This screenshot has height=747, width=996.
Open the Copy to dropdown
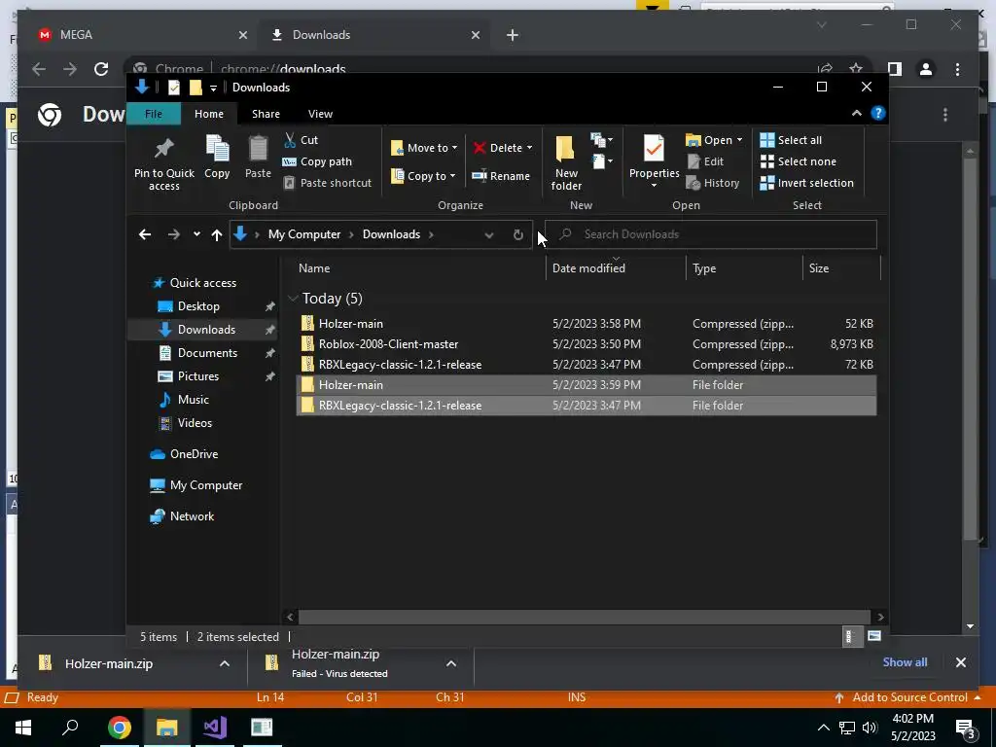pos(423,176)
